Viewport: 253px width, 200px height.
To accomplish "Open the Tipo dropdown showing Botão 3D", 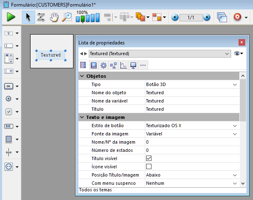I will [235, 84].
